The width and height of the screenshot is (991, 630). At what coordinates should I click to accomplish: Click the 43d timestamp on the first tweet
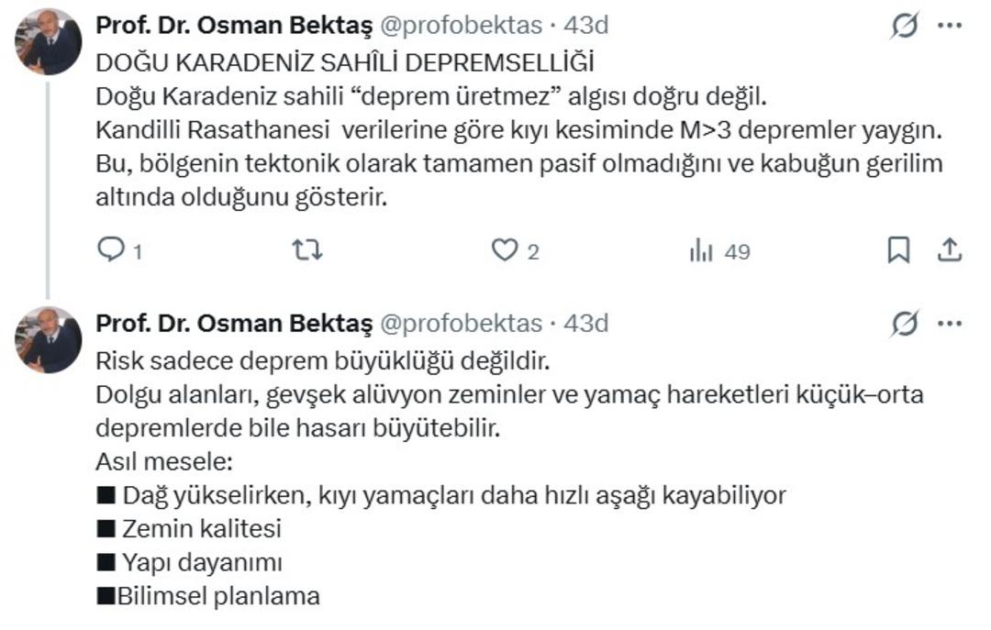[x=586, y=26]
